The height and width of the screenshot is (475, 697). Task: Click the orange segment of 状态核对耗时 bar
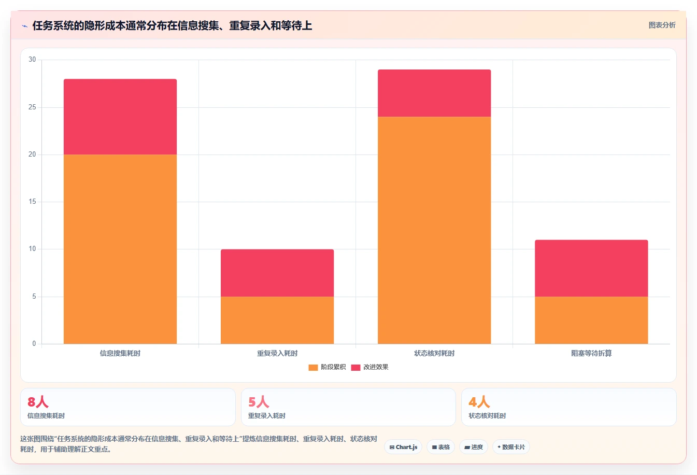[434, 230]
